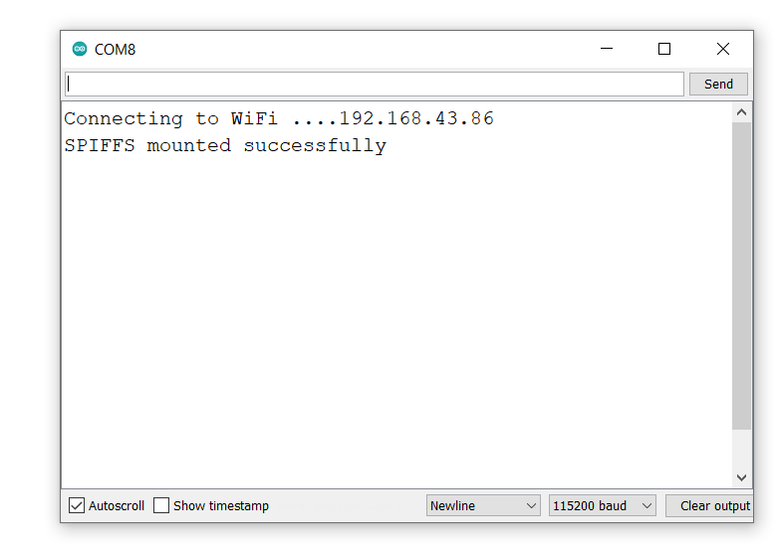
Task: Disable the Autoscroll checkbox
Action: pyautogui.click(x=77, y=505)
